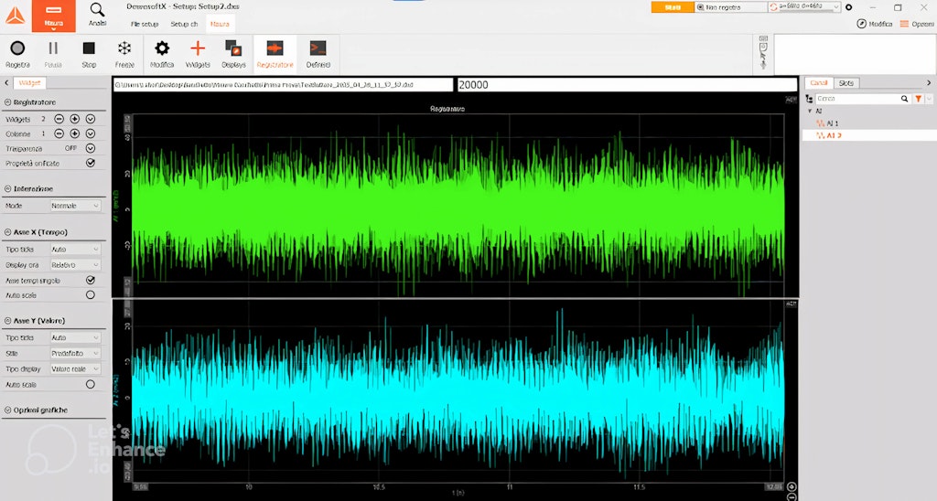Collapse the Asse Y (Valore) section
The height and width of the screenshot is (501, 937).
click(x=7, y=321)
